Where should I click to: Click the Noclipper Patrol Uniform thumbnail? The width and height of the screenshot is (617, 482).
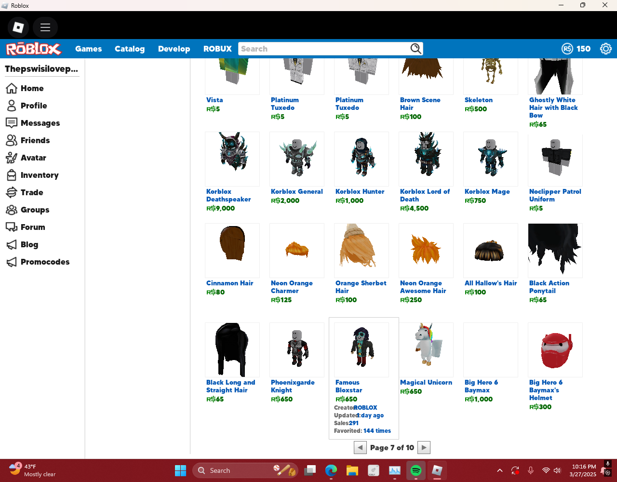(x=555, y=159)
